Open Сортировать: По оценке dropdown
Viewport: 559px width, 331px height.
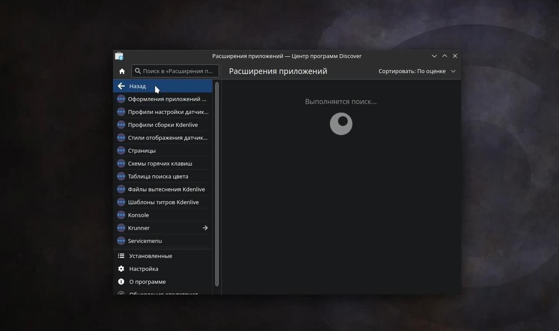pyautogui.click(x=417, y=71)
